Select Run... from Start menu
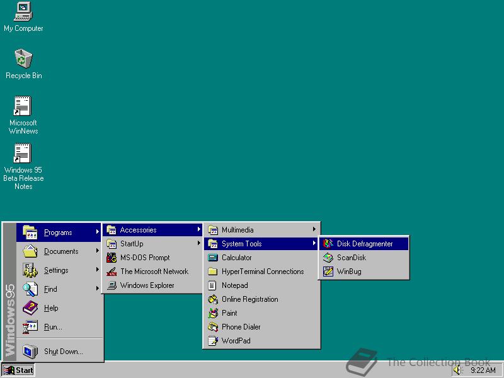Viewport: 504px width, 378px height. click(x=59, y=327)
